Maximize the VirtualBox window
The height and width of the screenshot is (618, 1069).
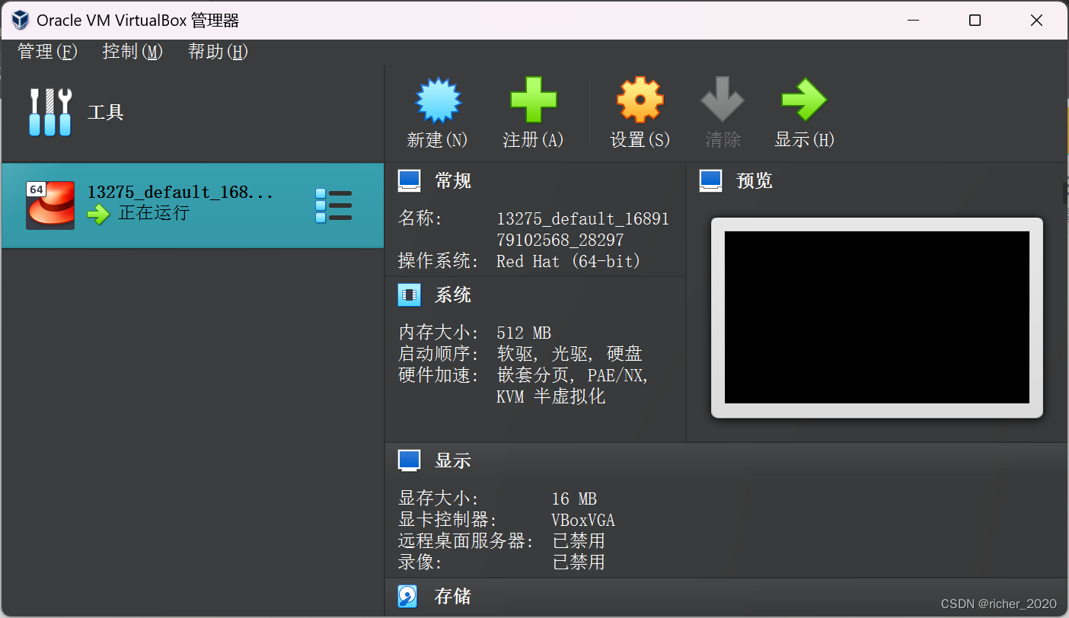(x=975, y=21)
